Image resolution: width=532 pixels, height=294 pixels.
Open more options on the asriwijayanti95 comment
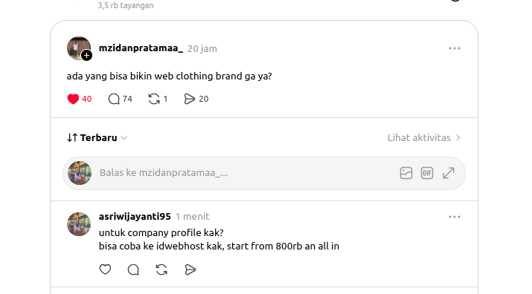pyautogui.click(x=455, y=217)
